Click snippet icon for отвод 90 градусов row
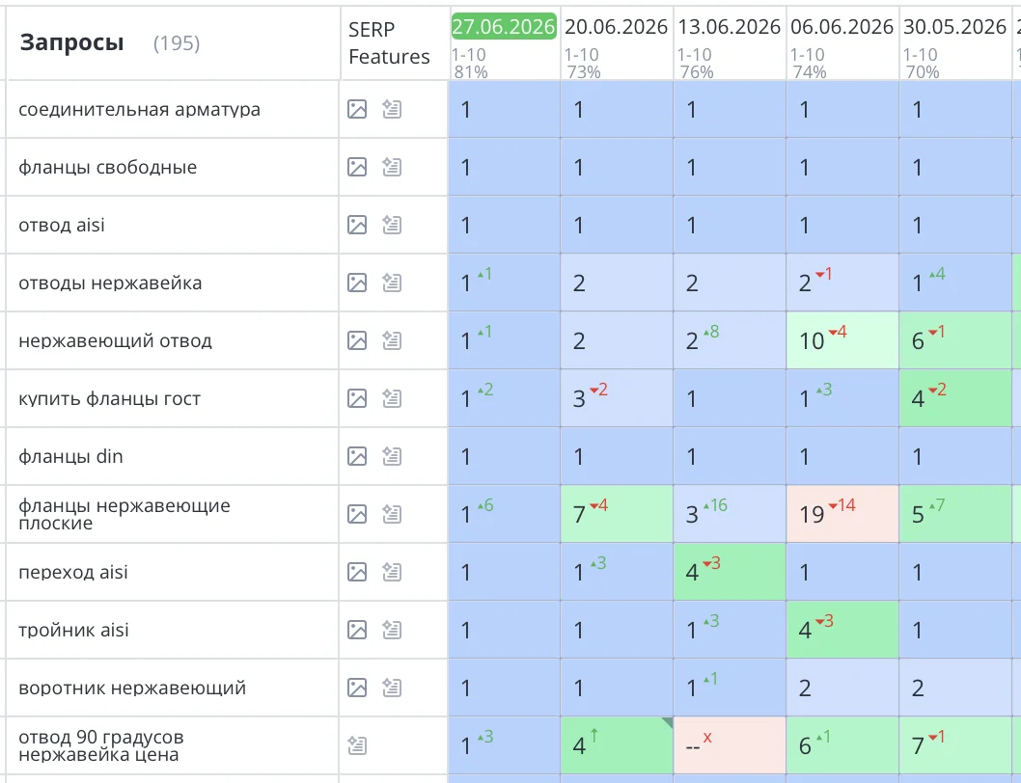 point(357,745)
